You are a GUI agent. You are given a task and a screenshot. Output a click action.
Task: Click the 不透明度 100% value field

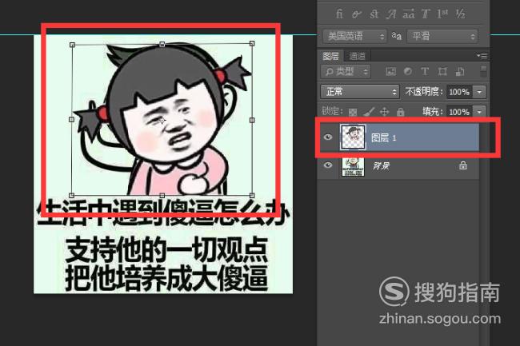coord(459,92)
